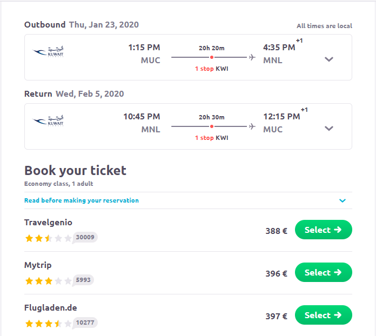Click the red stop dot on return flight
The image size is (376, 336).
212,126
